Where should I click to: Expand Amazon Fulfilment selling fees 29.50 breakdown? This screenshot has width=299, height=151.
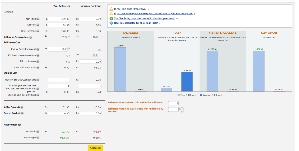(x=100, y=37)
